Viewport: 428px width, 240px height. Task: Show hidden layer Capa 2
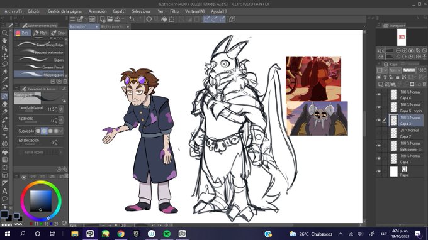(379, 133)
